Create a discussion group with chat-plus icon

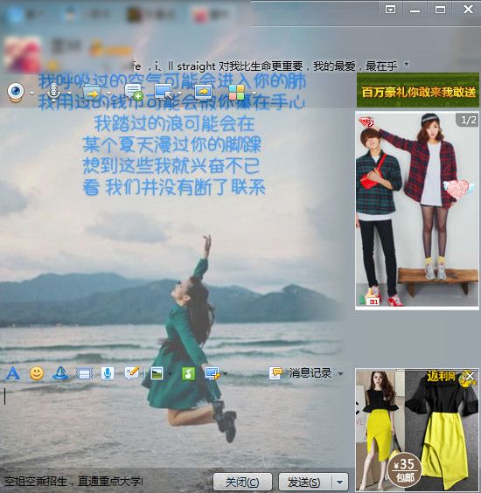134,92
